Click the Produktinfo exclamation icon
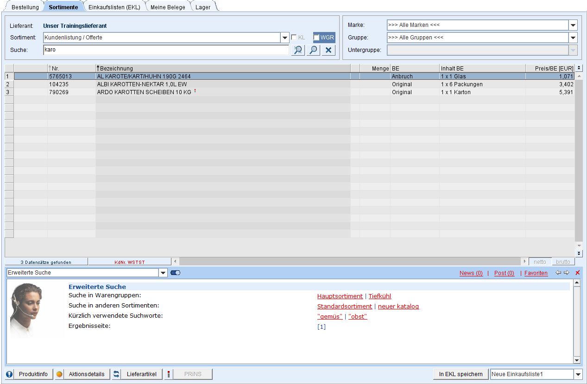 click(9, 374)
